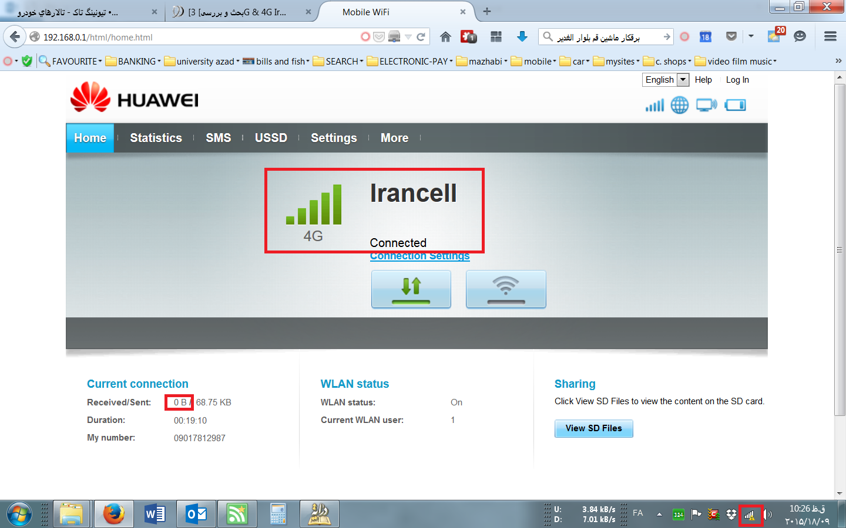Open the mobile bookmarks folder

pyautogui.click(x=533, y=61)
